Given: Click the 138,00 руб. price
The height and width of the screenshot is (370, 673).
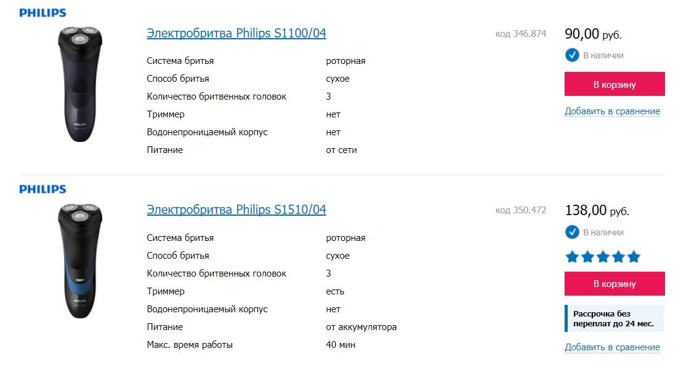Looking at the screenshot, I should 597,211.
